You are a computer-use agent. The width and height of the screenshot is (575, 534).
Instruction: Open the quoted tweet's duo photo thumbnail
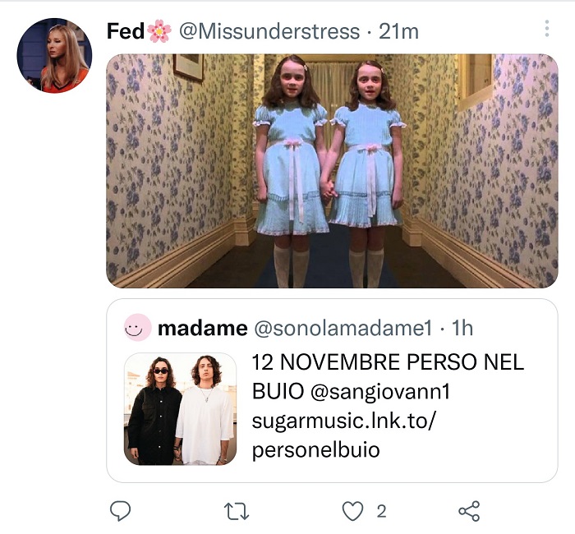pyautogui.click(x=180, y=409)
